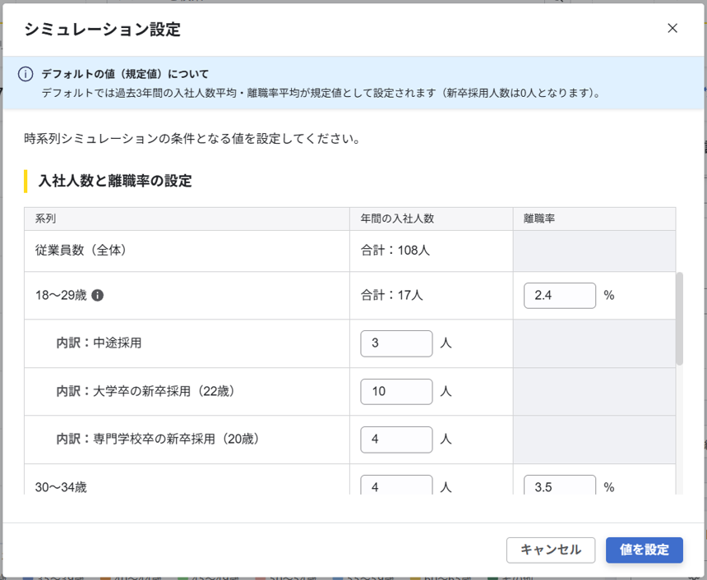Click the 大学卒の新卒採用 (22歳) headcount field

click(396, 392)
